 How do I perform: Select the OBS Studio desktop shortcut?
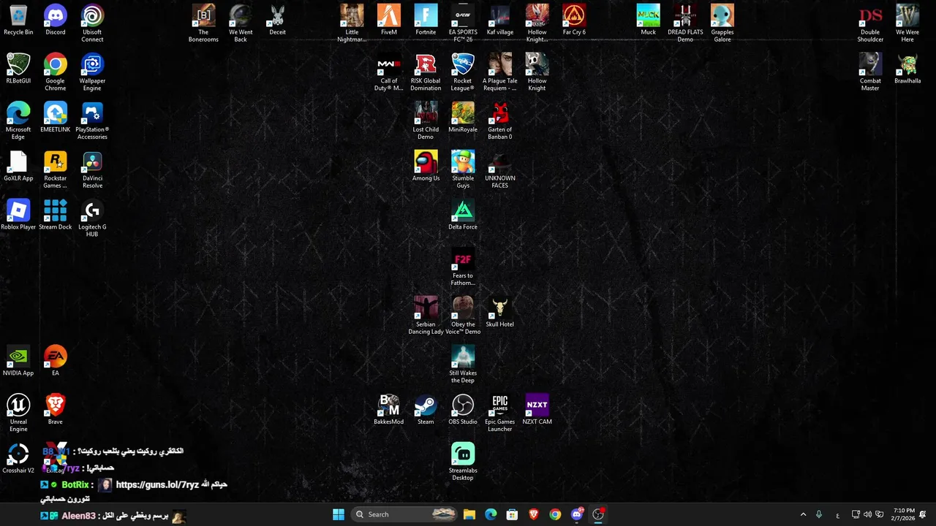pos(463,409)
